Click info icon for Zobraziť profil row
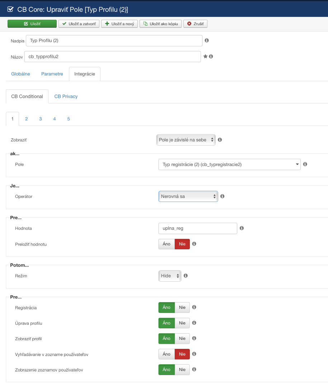328x388 pixels. [194, 338]
